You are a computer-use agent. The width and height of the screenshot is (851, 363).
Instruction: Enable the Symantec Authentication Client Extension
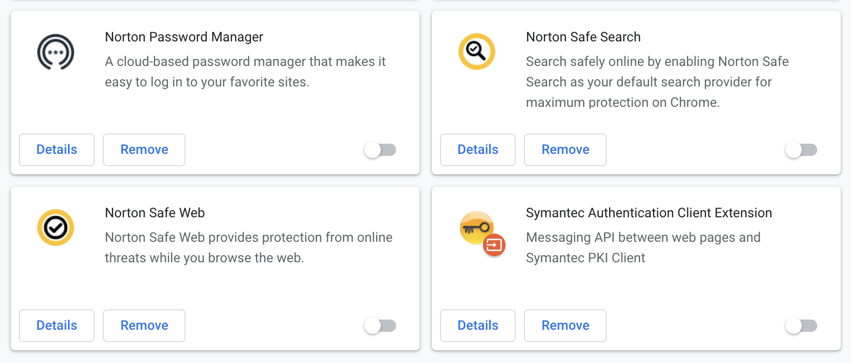point(801,326)
